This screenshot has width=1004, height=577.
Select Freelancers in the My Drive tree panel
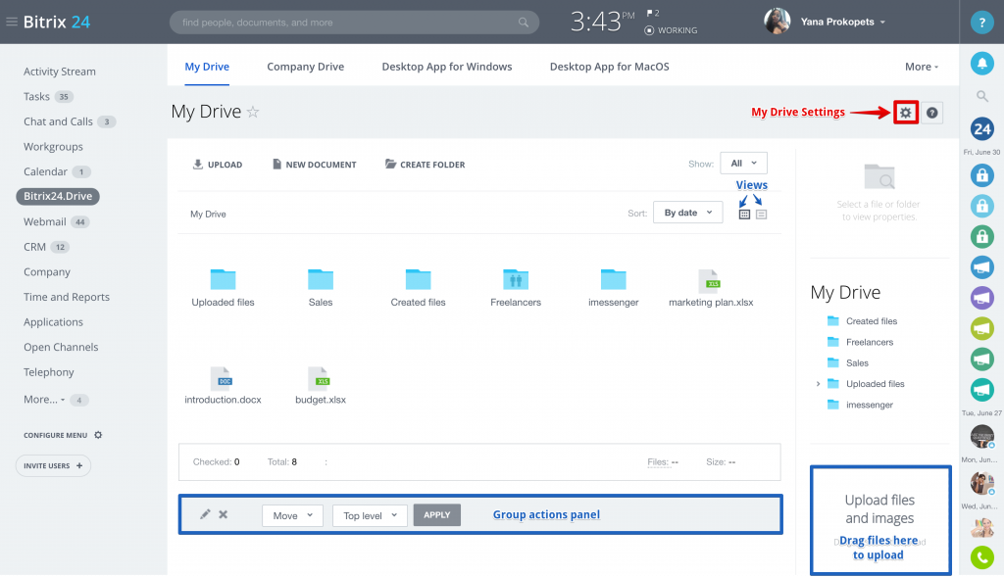870,342
